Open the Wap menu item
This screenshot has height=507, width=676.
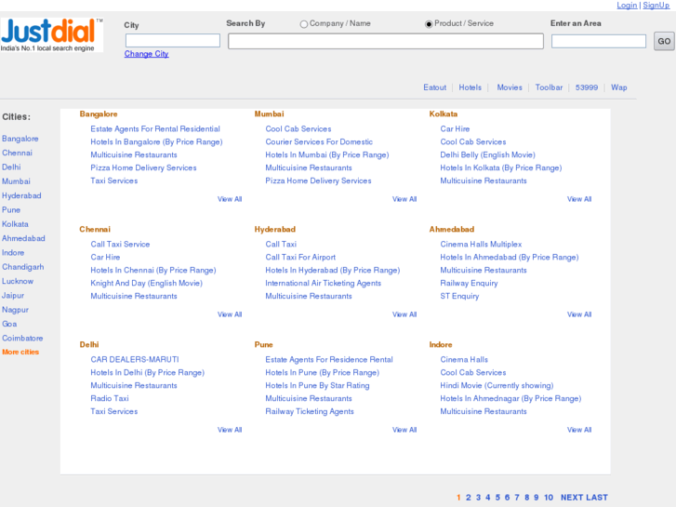coord(619,87)
